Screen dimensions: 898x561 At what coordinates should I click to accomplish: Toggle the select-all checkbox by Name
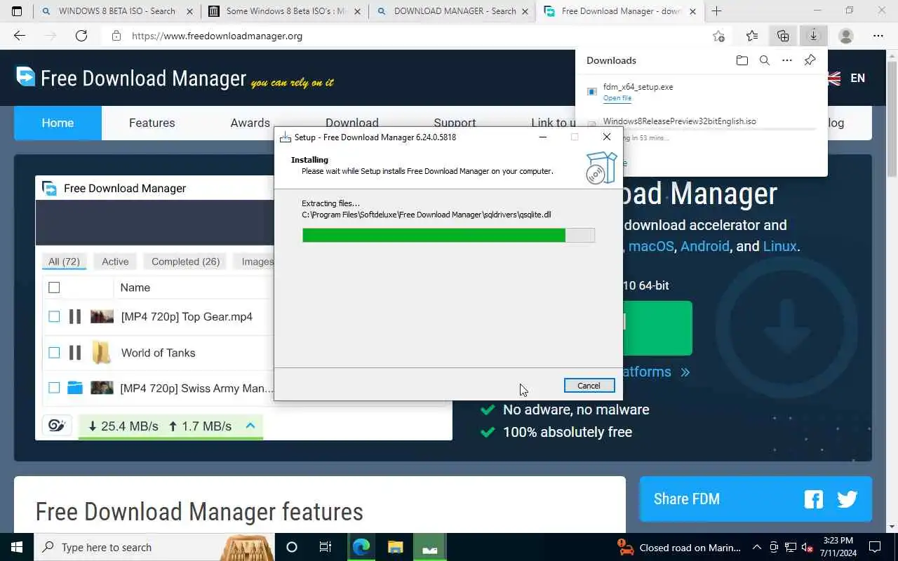[x=54, y=288]
